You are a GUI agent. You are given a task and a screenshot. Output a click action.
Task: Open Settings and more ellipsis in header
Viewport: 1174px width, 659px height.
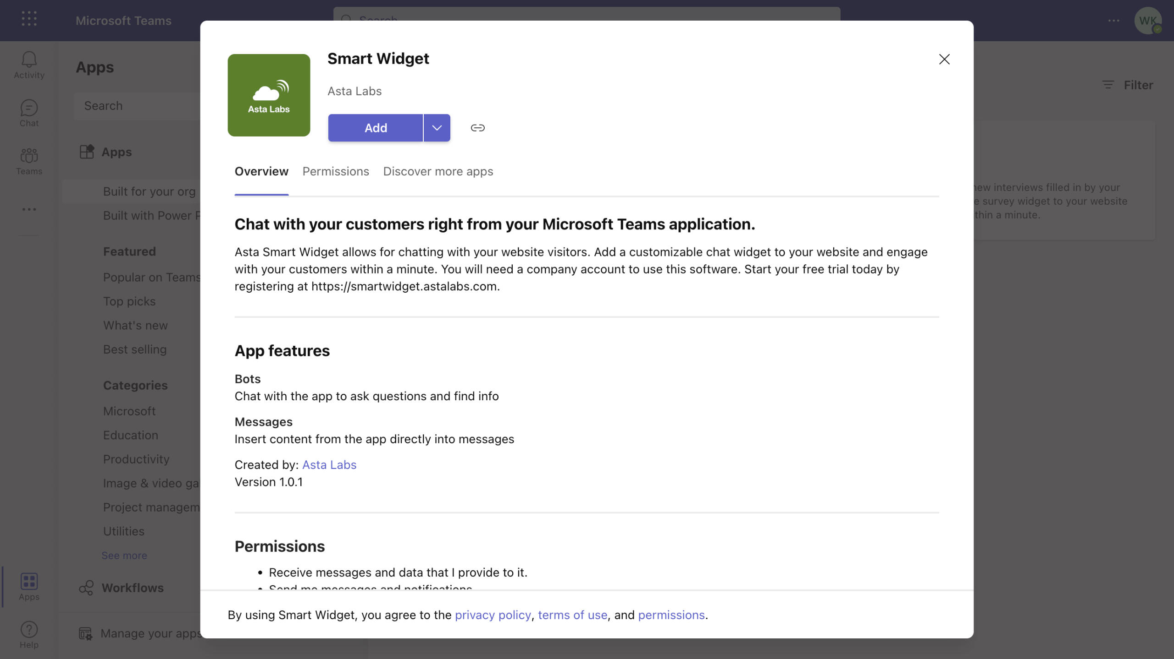tap(1113, 21)
